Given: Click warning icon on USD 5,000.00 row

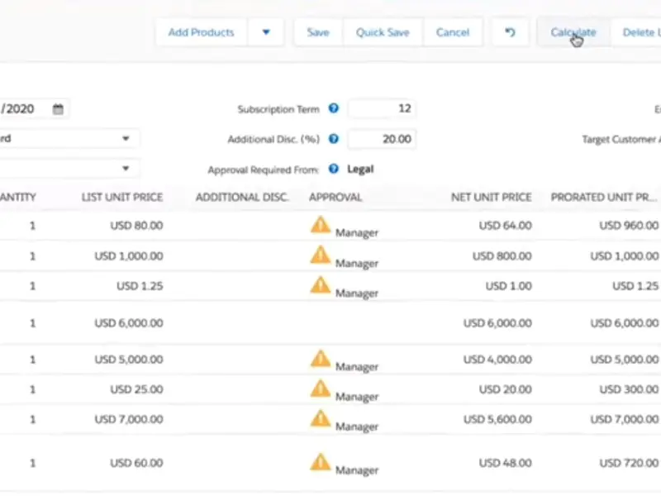Looking at the screenshot, I should point(320,358).
